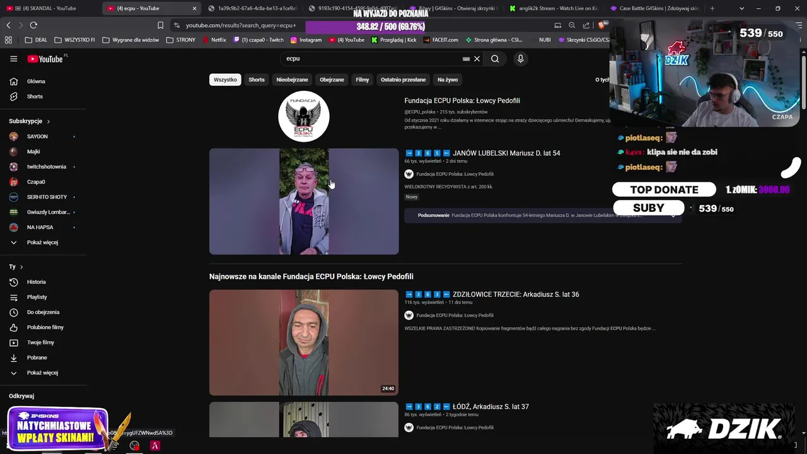Image resolution: width=807 pixels, height=454 pixels.
Task: Open Do obejrzenia watch later list
Action: 43,312
